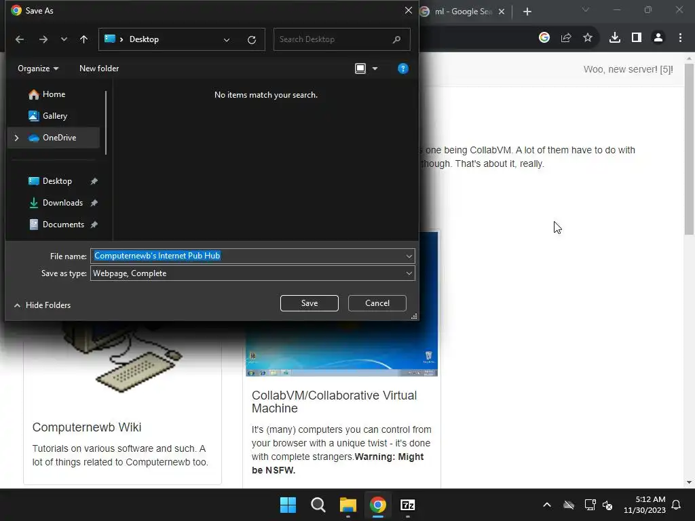Toggle Chrome side panel

[637, 38]
